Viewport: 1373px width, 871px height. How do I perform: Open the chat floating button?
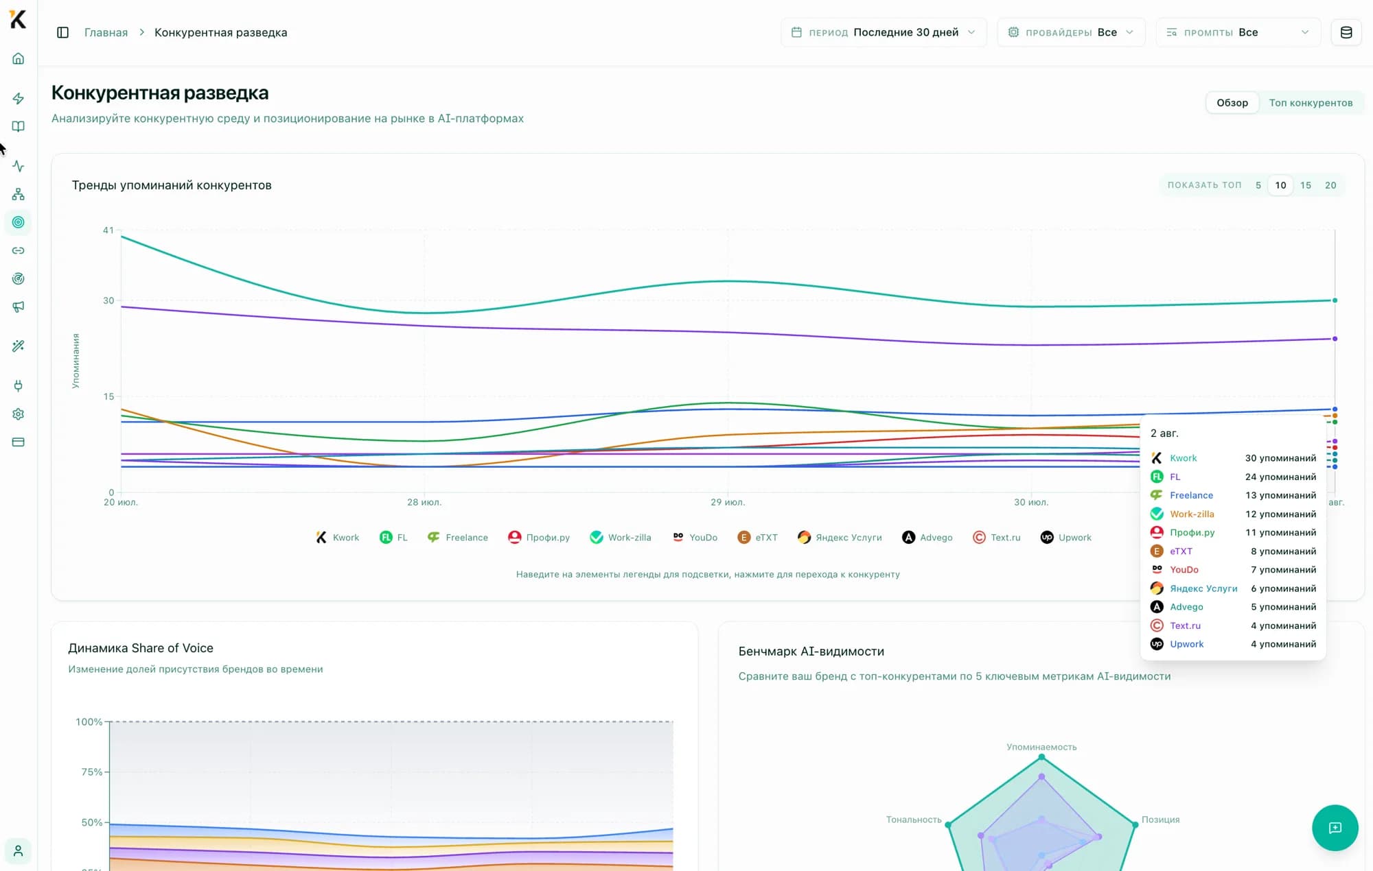(1335, 827)
